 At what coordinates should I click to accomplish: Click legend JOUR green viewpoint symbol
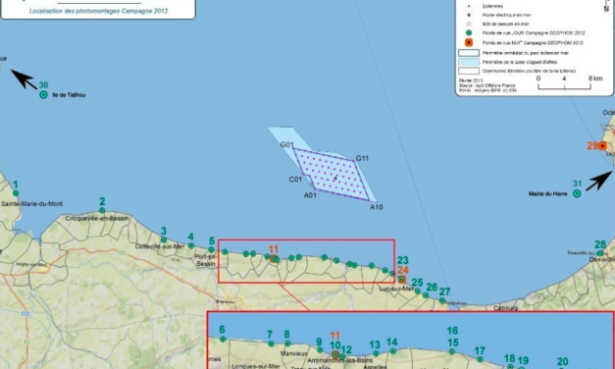(x=469, y=33)
